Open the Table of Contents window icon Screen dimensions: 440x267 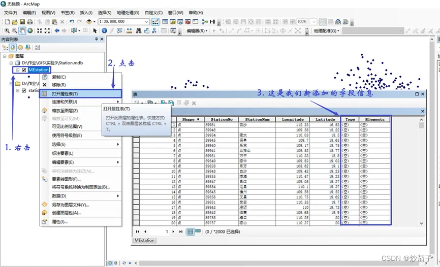[165, 22]
